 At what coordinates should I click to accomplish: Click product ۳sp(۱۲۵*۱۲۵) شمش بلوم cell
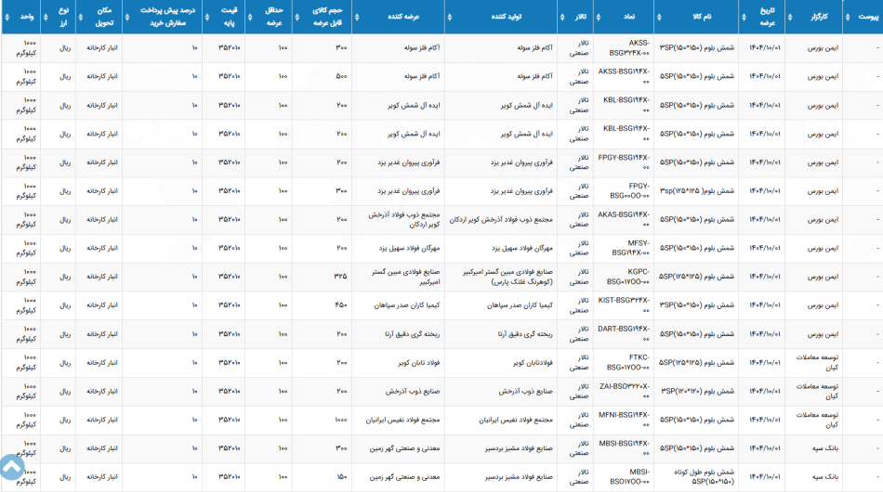(x=696, y=191)
